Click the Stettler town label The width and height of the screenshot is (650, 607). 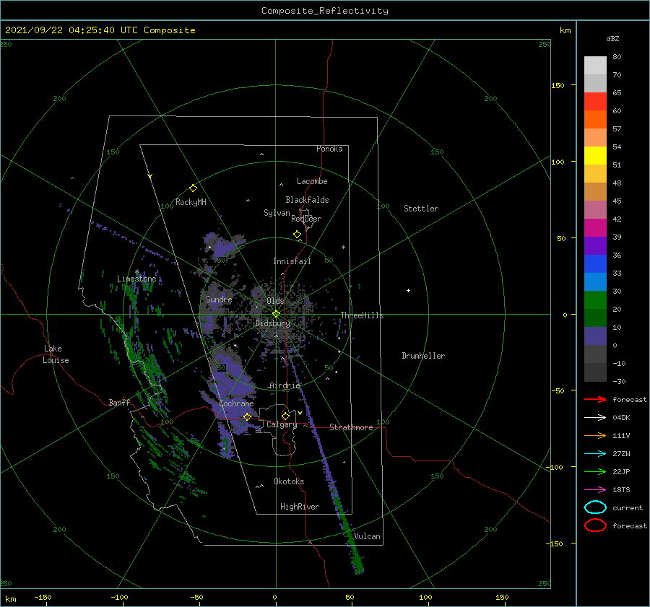(421, 209)
